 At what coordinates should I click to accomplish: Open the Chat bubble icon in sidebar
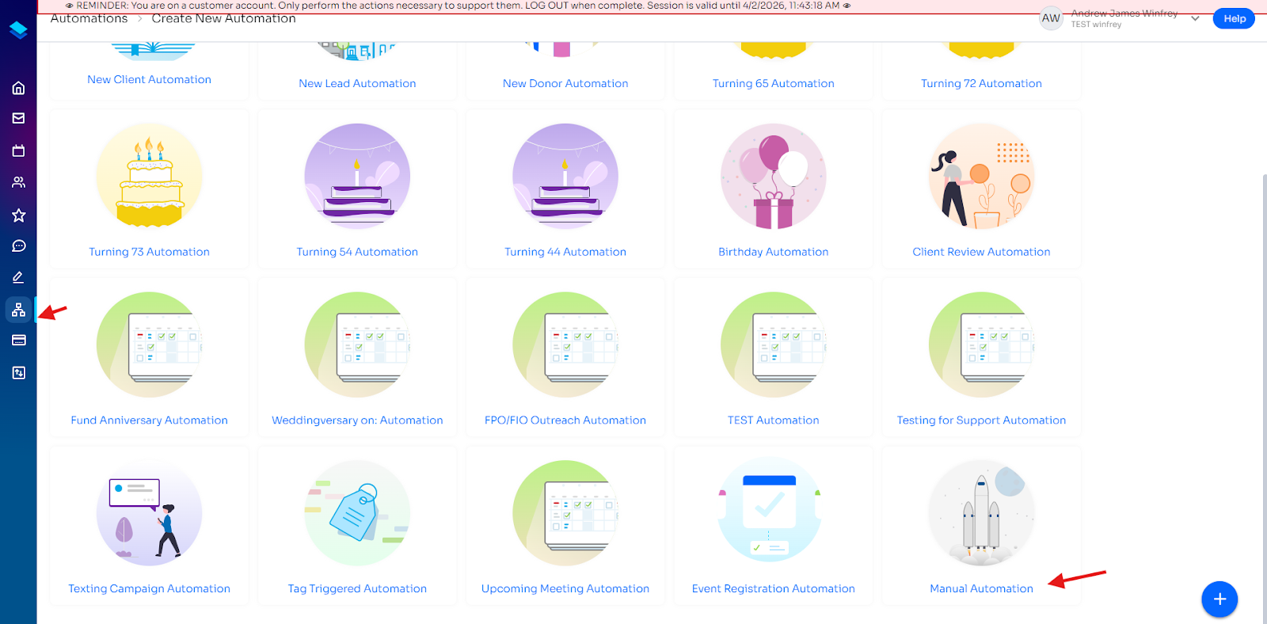click(x=18, y=246)
